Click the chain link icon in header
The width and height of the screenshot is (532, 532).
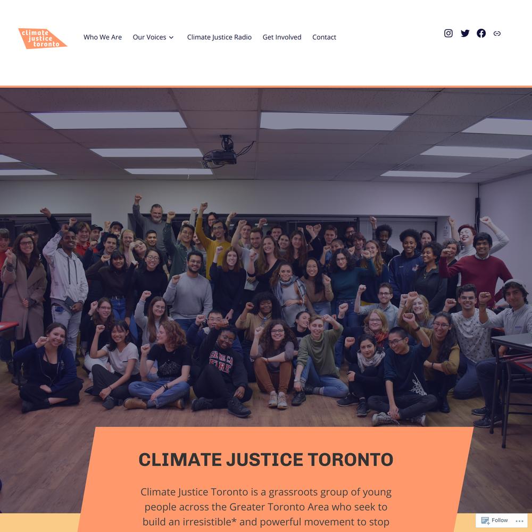497,33
